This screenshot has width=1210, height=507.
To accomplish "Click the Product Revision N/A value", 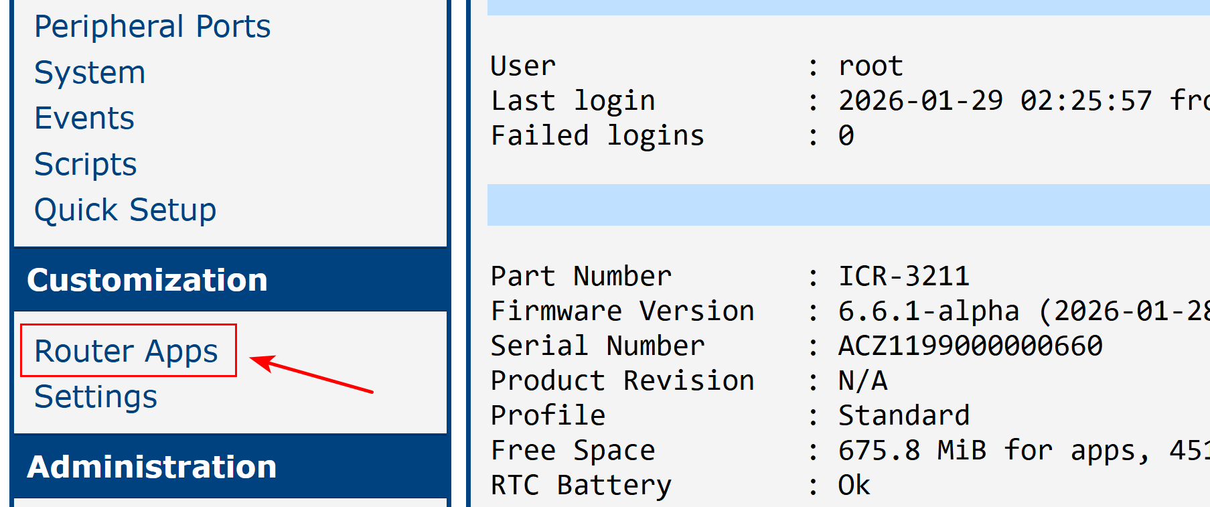I will point(862,381).
